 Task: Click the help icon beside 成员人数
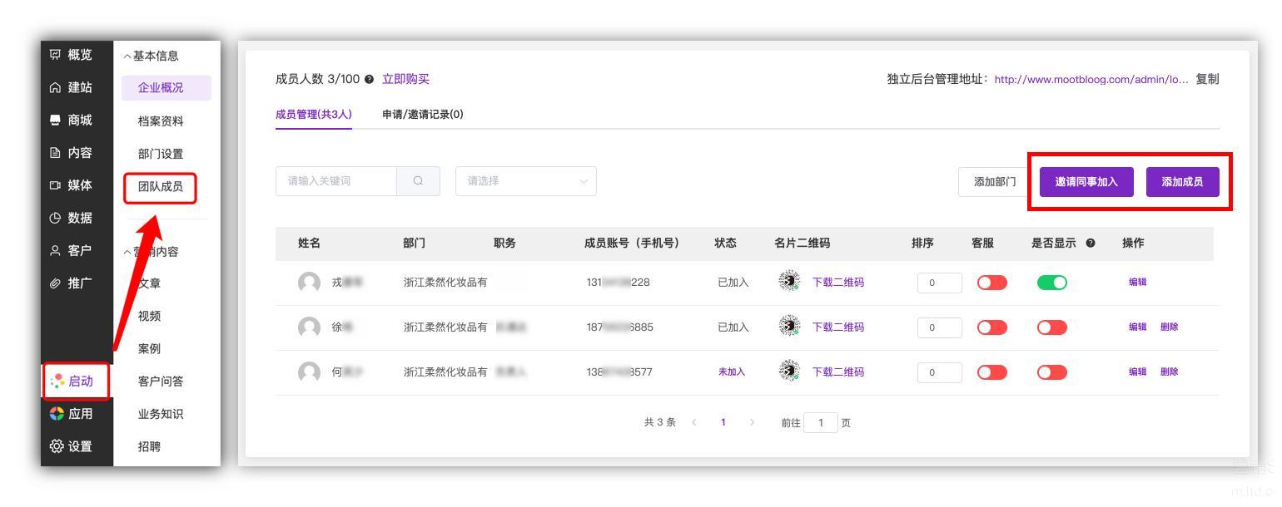point(369,80)
